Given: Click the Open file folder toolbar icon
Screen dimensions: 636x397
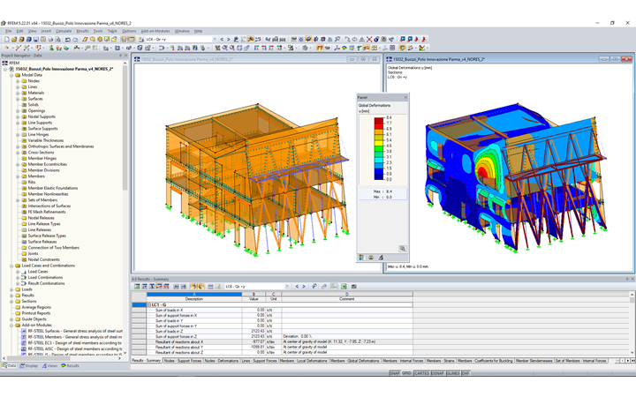Looking at the screenshot, I should (14, 40).
